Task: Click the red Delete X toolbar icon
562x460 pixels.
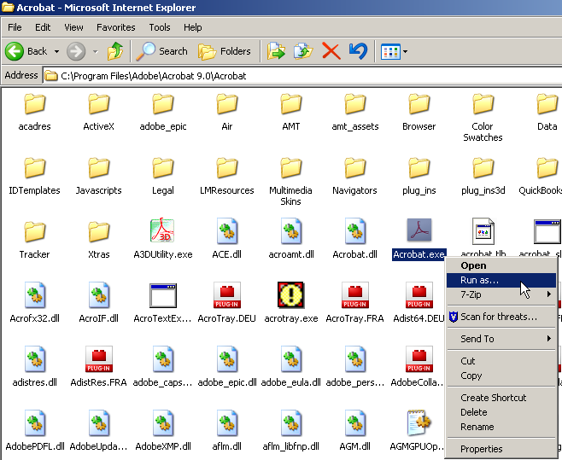Action: click(331, 51)
